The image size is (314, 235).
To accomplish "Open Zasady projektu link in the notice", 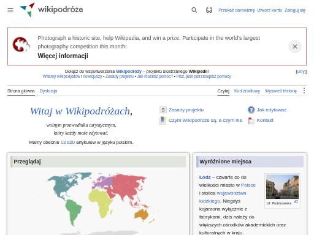I will click(120, 76).
